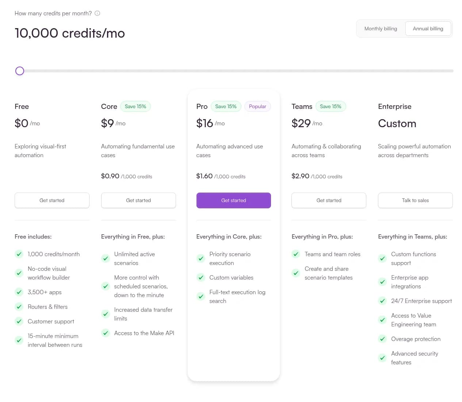Click checkmark beside Teams and team roles
462x402 pixels.
[296, 254]
